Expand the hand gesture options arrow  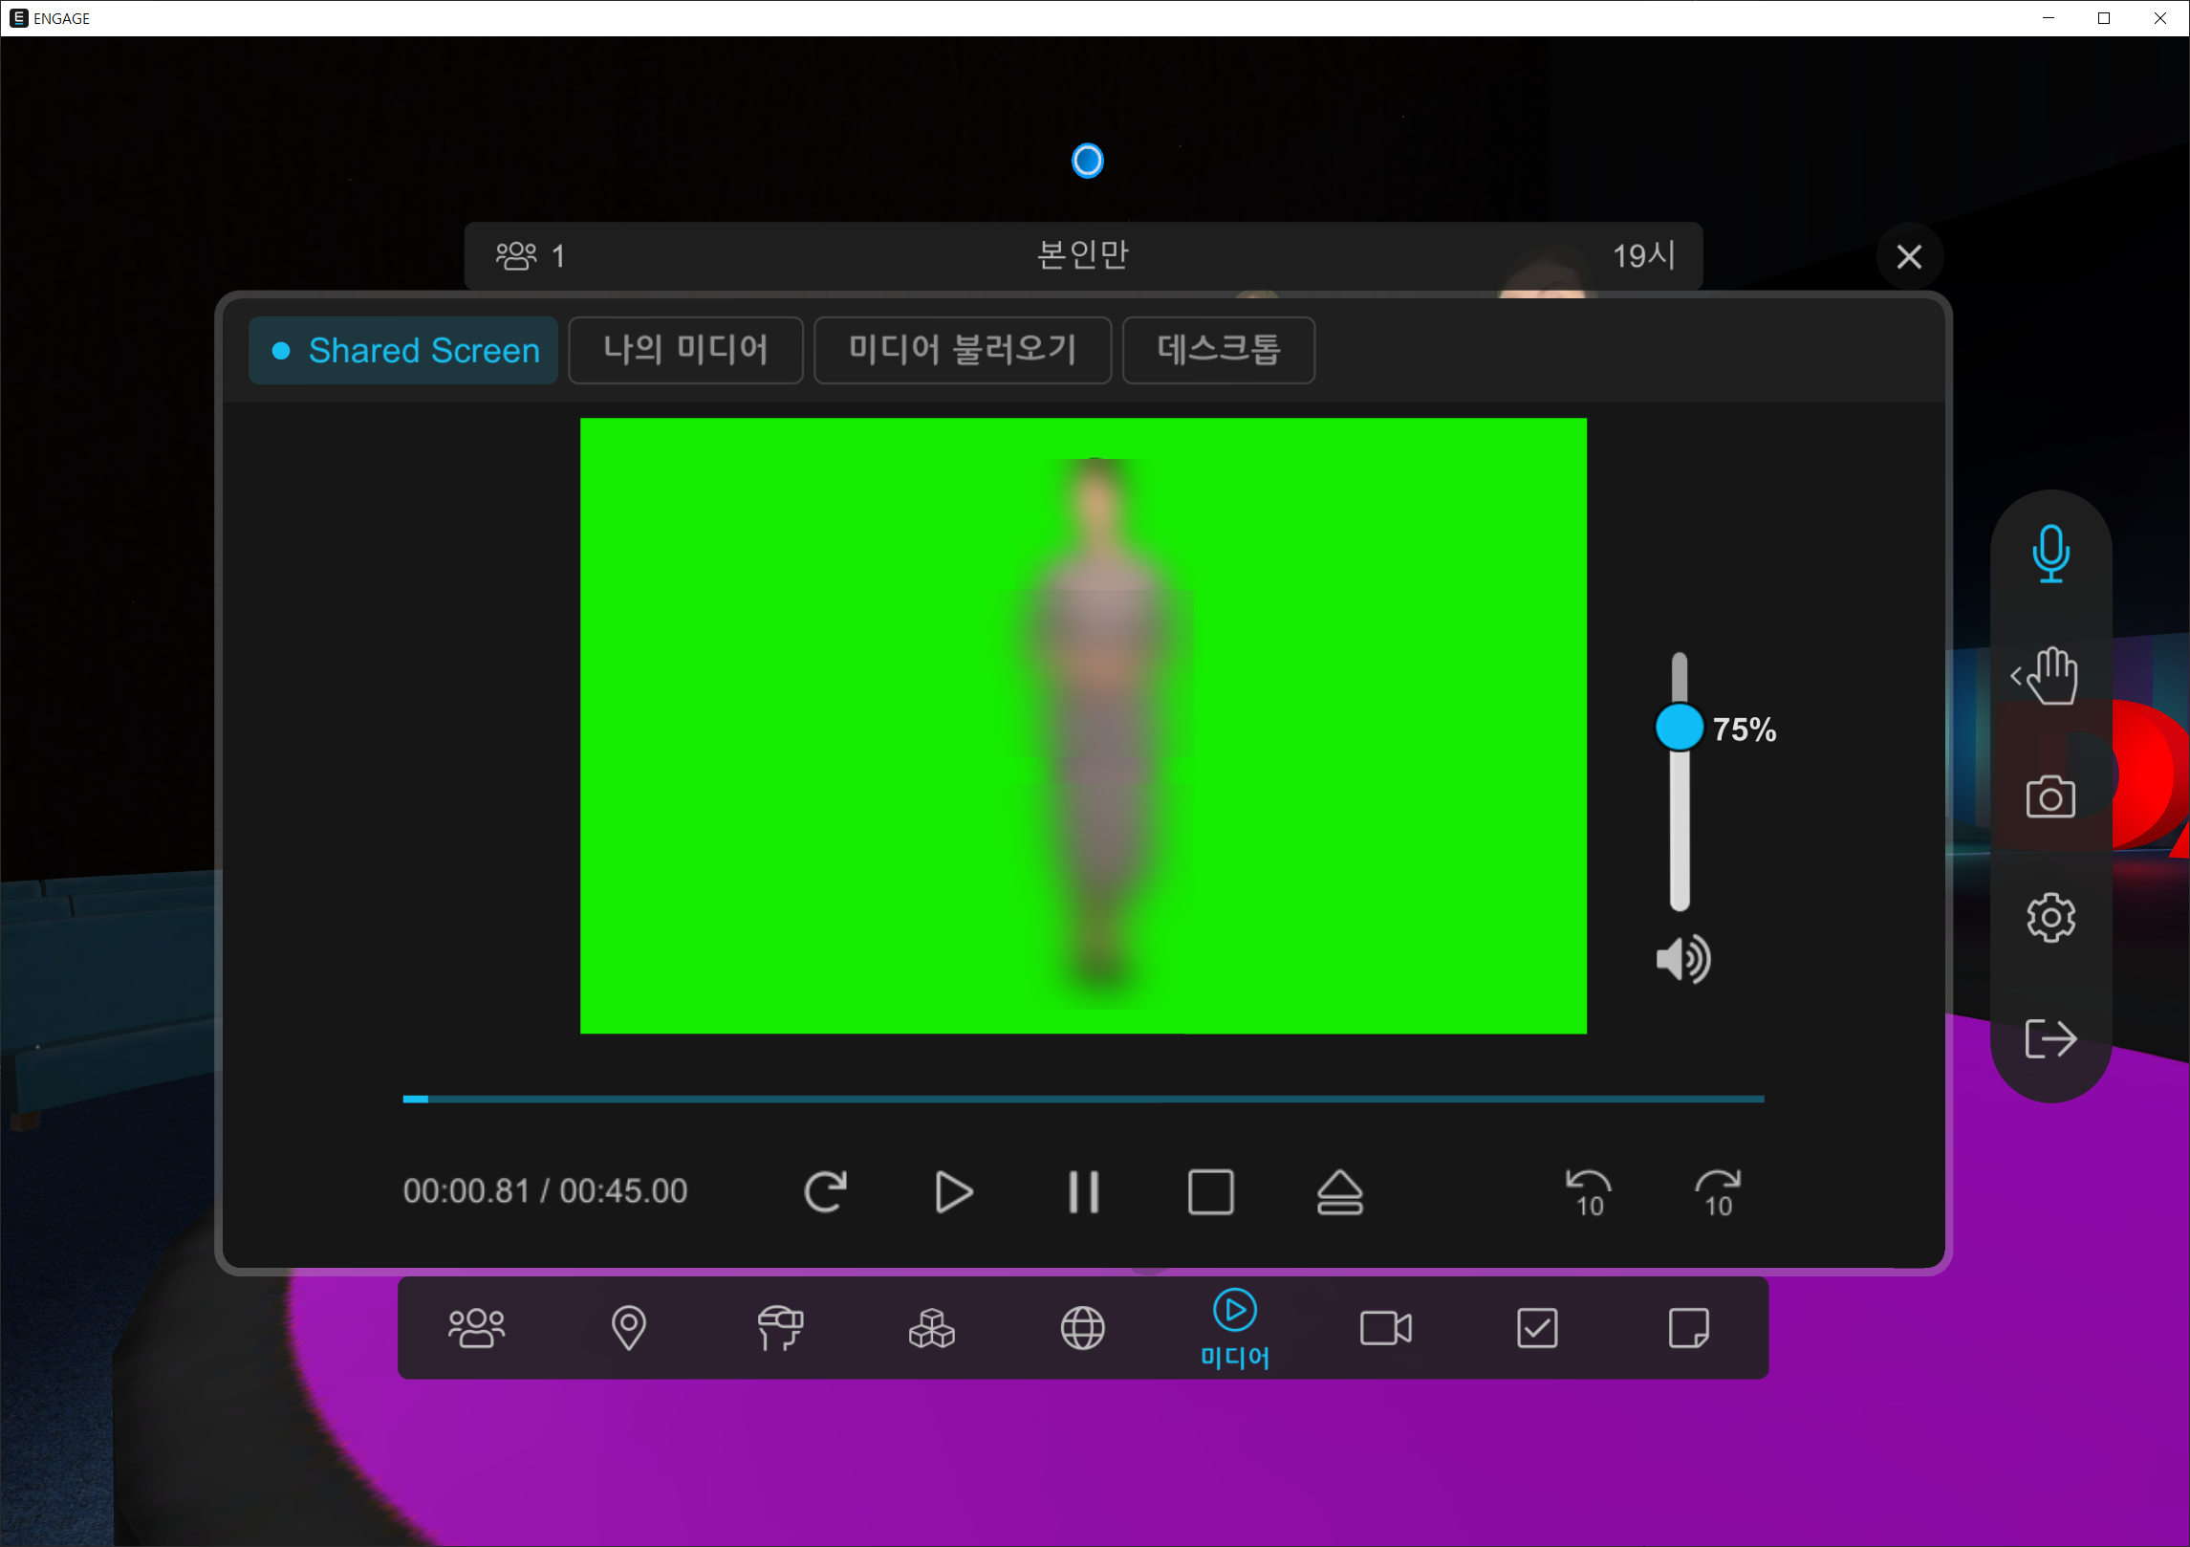[x=2016, y=676]
